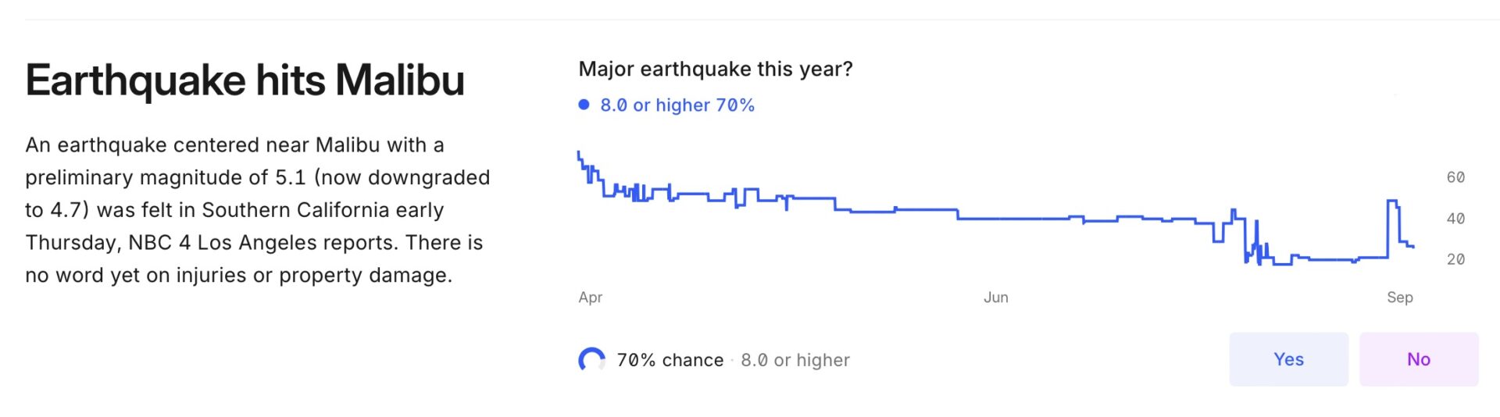Click the 60 value on the chart axis

(1455, 177)
